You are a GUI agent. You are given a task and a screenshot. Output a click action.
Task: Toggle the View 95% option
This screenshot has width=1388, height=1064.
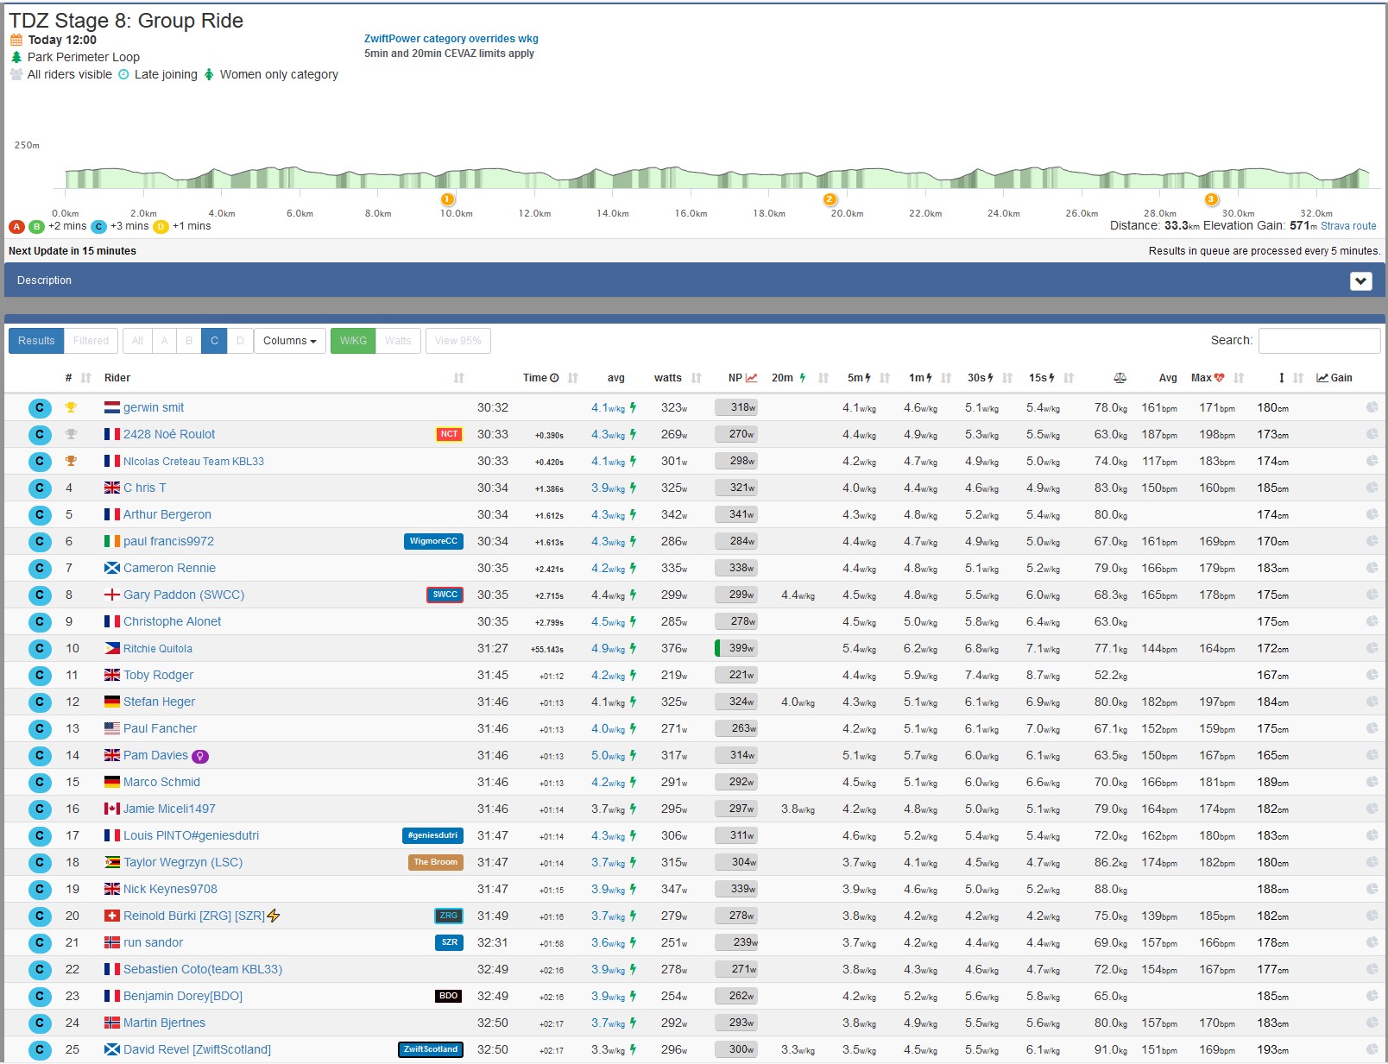458,341
